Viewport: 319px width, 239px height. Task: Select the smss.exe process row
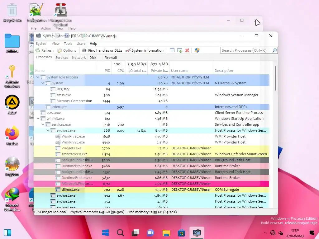click(151, 95)
